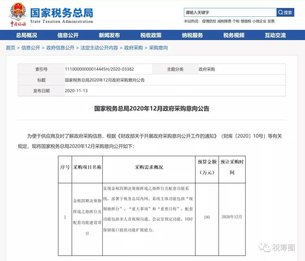Open the 信息公开 navigation menu
Viewport: 305px width, 261px height.
click(x=68, y=35)
